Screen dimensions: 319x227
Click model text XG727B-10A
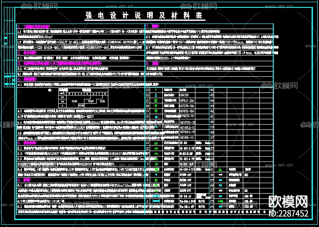[x=187, y=106]
